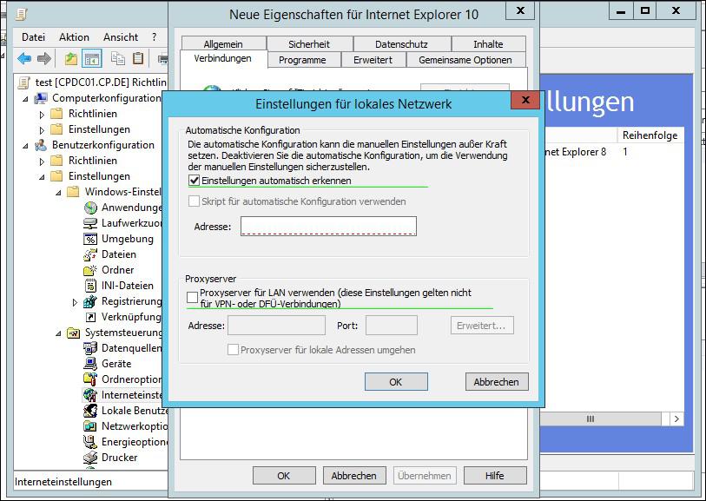Click the horizontal scrollbar right arrow
This screenshot has width=706, height=501.
tap(676, 419)
